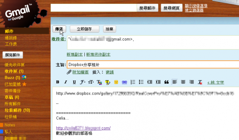This screenshot has width=239, height=140.
Task: Apply bulleted list
Action: pyautogui.click(x=141, y=82)
